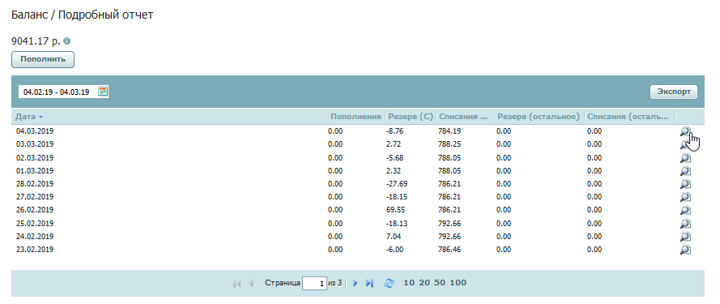Click write-off value 784.19
This screenshot has width=720, height=304.
pos(449,131)
